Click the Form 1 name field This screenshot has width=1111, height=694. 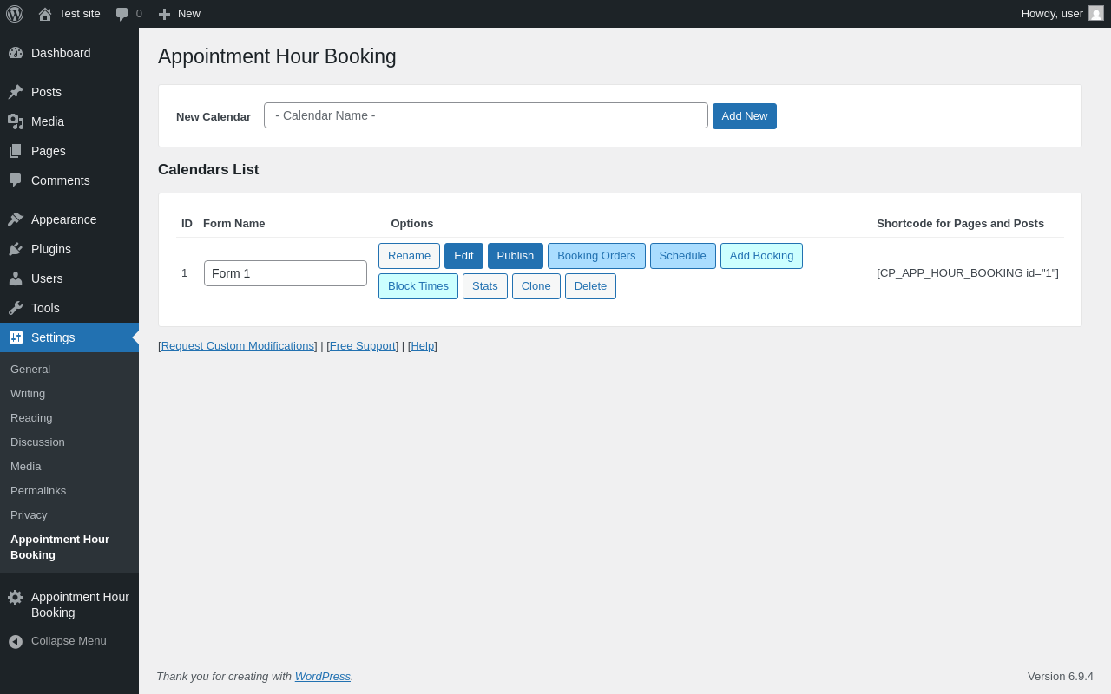click(x=285, y=273)
